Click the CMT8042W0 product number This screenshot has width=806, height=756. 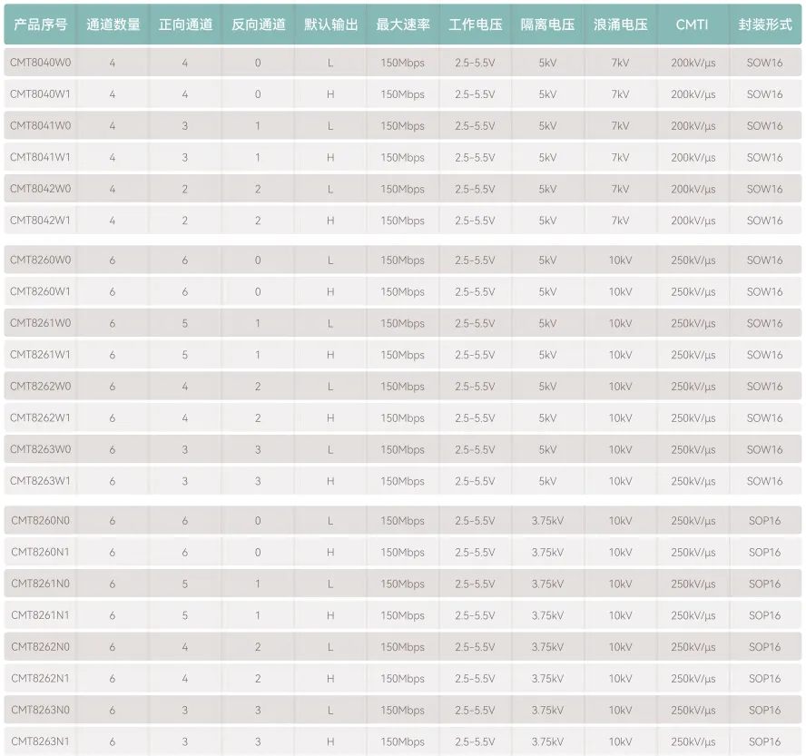pyautogui.click(x=40, y=189)
